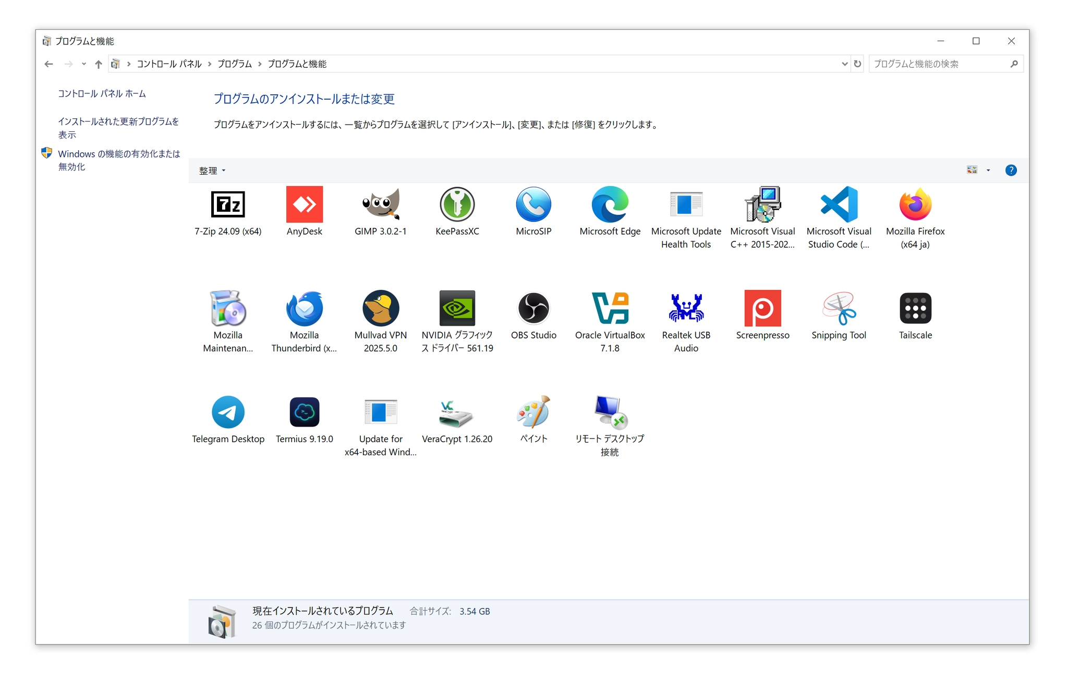Open Windows の機能の有効化または無効化 link
This screenshot has width=1068, height=681.
(x=119, y=160)
